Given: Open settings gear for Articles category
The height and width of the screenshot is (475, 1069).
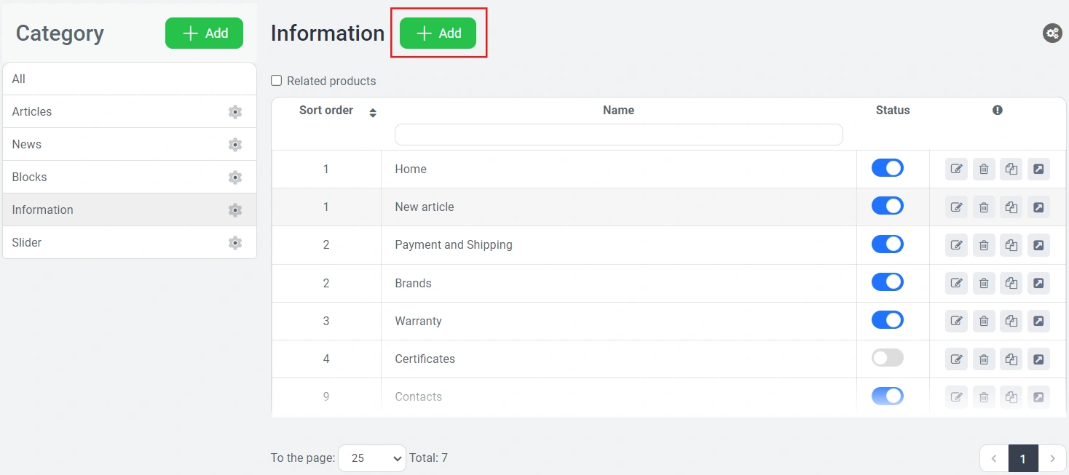Looking at the screenshot, I should pyautogui.click(x=234, y=112).
